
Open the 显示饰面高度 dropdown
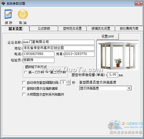tap(129, 88)
